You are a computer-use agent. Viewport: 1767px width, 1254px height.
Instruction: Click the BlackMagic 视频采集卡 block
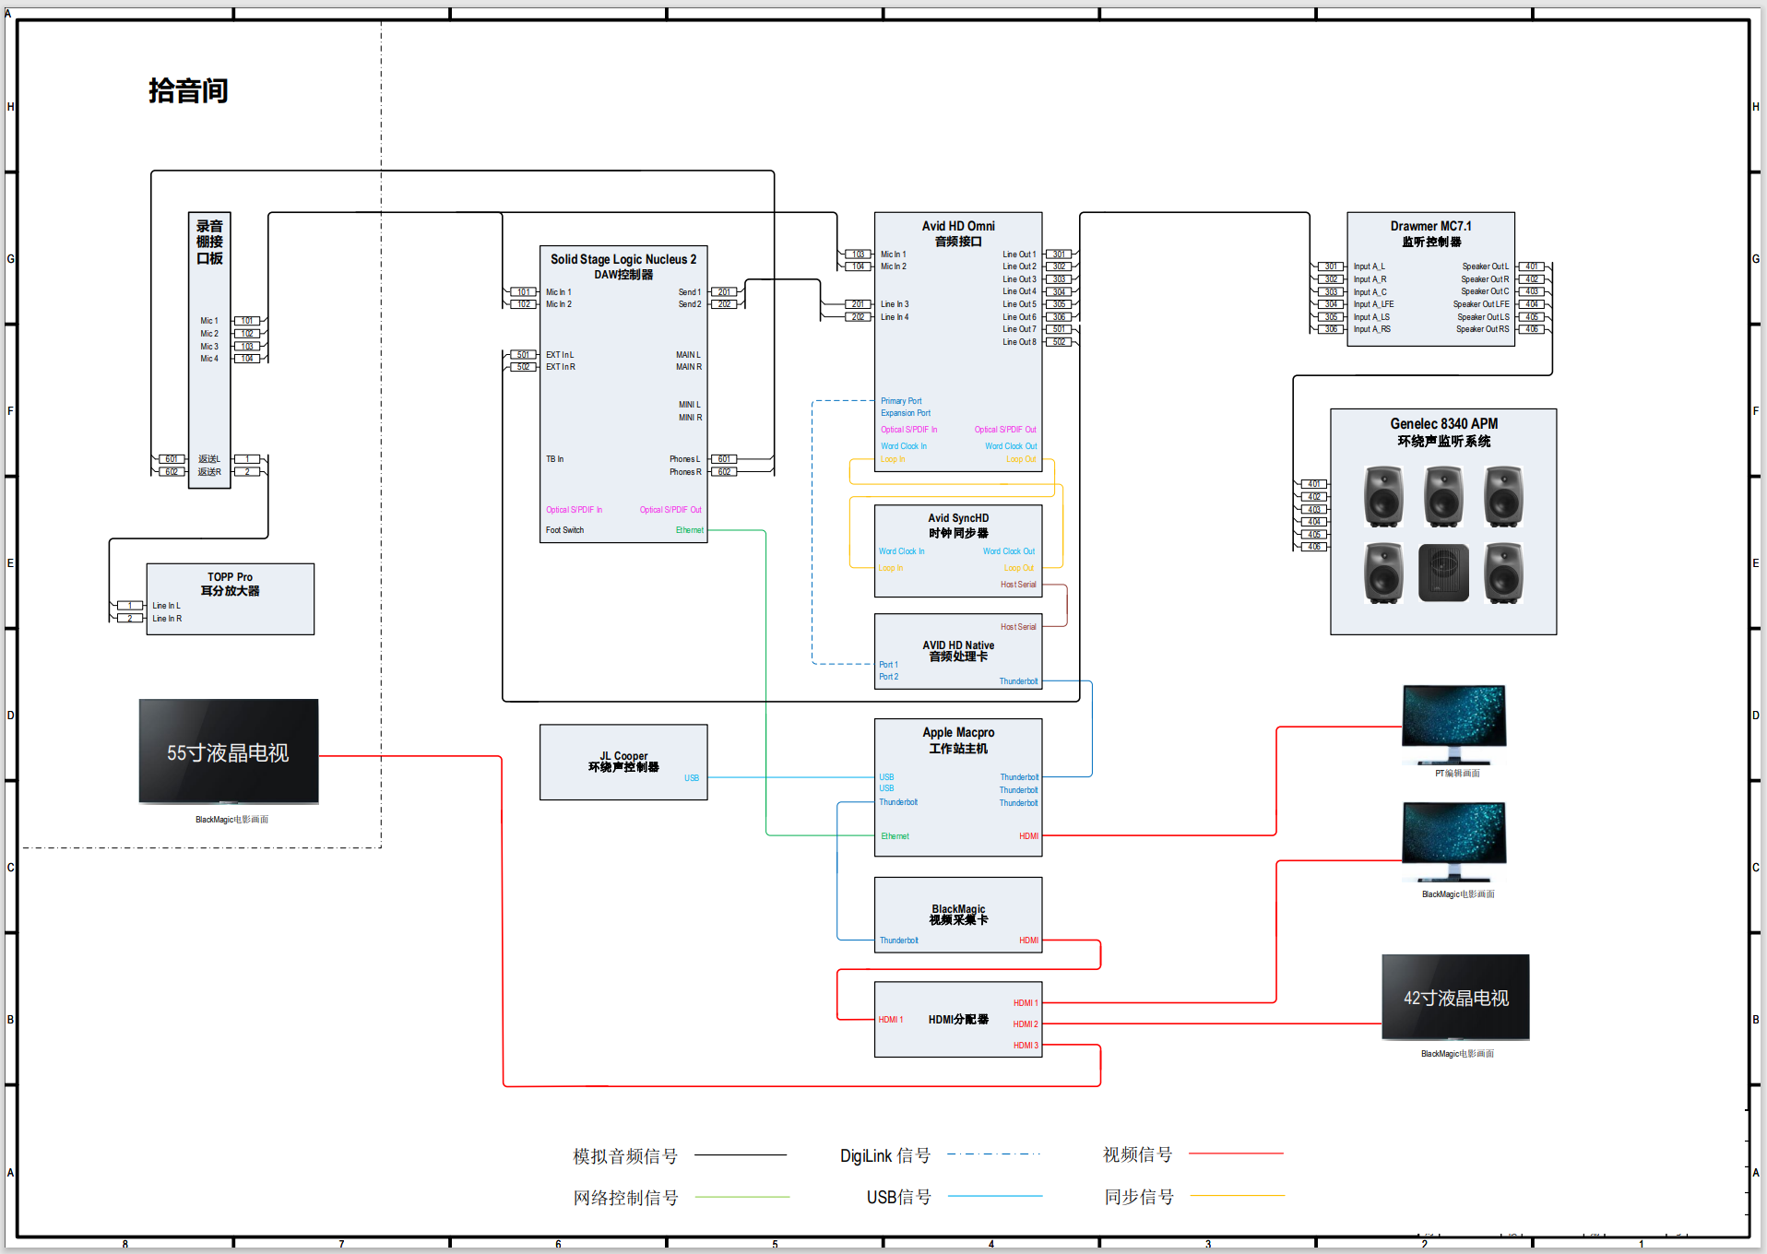pos(957,914)
